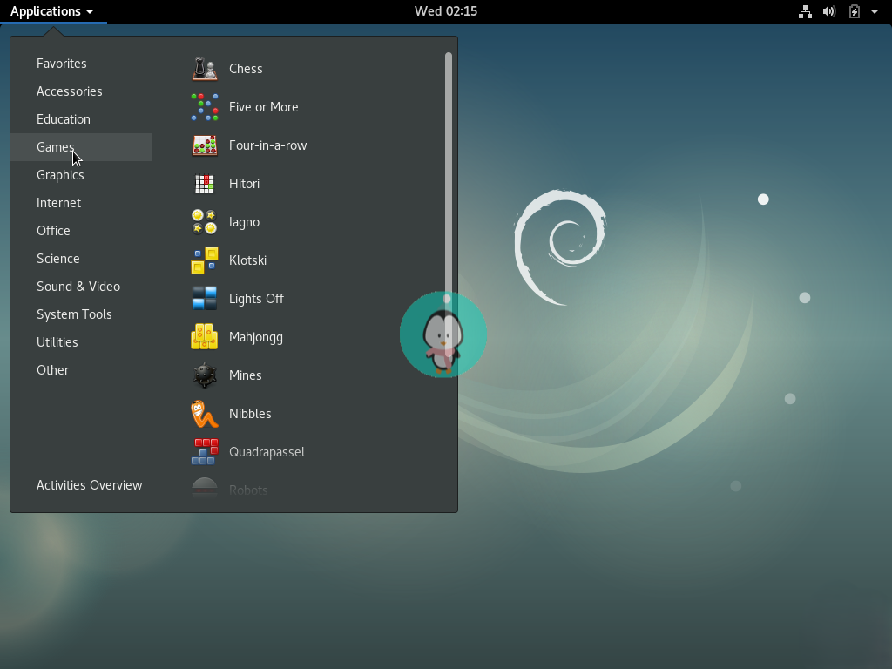Open the Activities Overview

pos(89,485)
